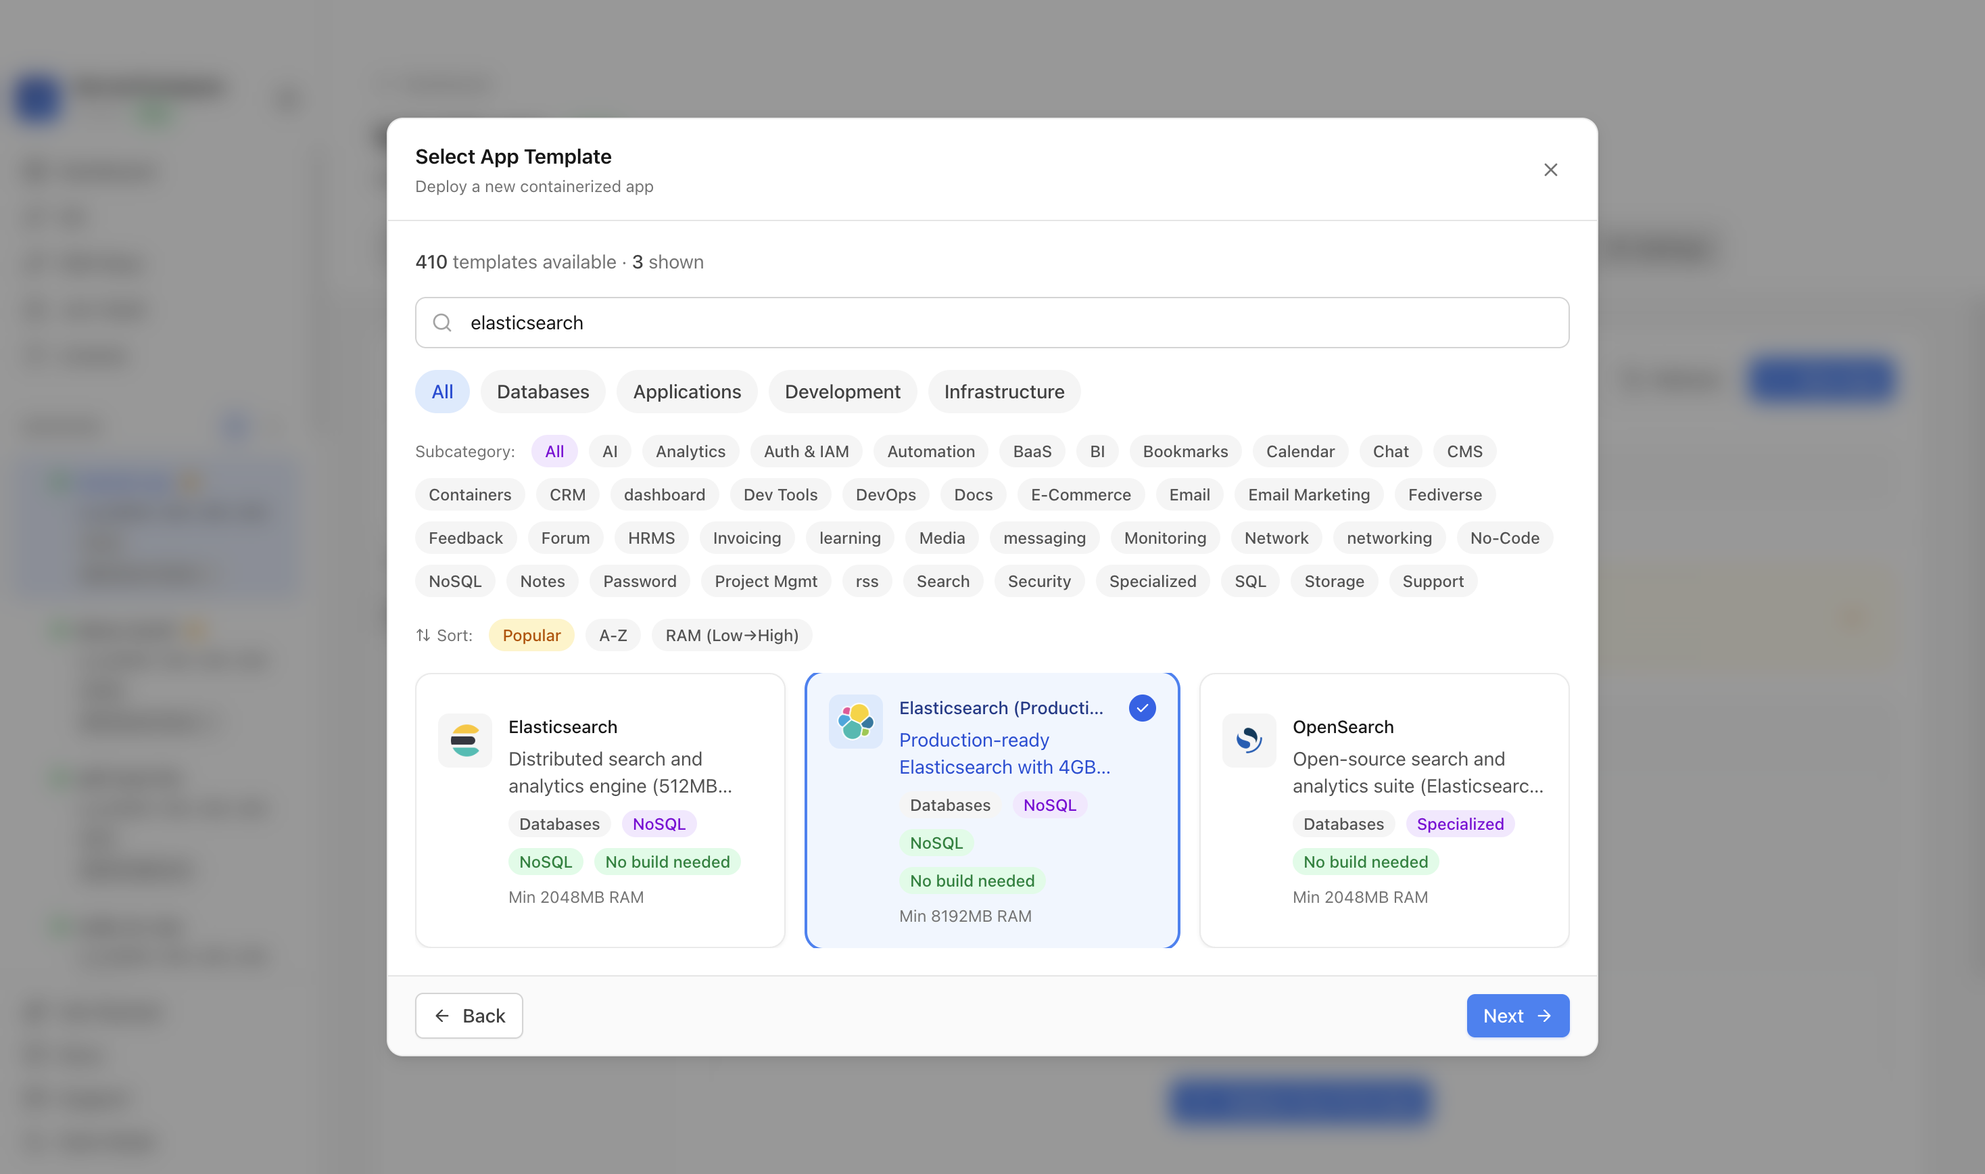
Task: Focus the elasticsearch search field
Action: click(992, 323)
